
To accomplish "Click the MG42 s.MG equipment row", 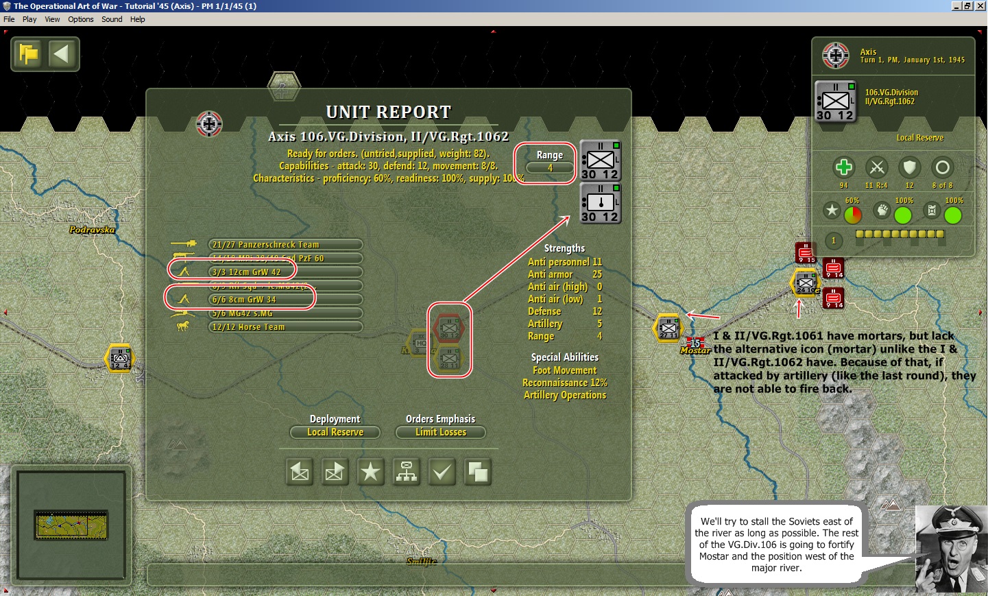I will (285, 313).
